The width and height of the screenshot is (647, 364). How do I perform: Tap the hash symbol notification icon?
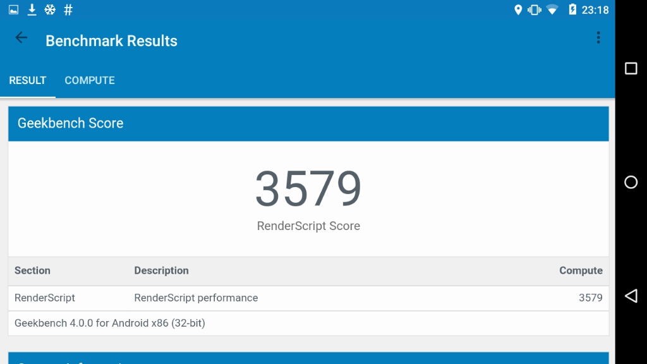[x=68, y=10]
